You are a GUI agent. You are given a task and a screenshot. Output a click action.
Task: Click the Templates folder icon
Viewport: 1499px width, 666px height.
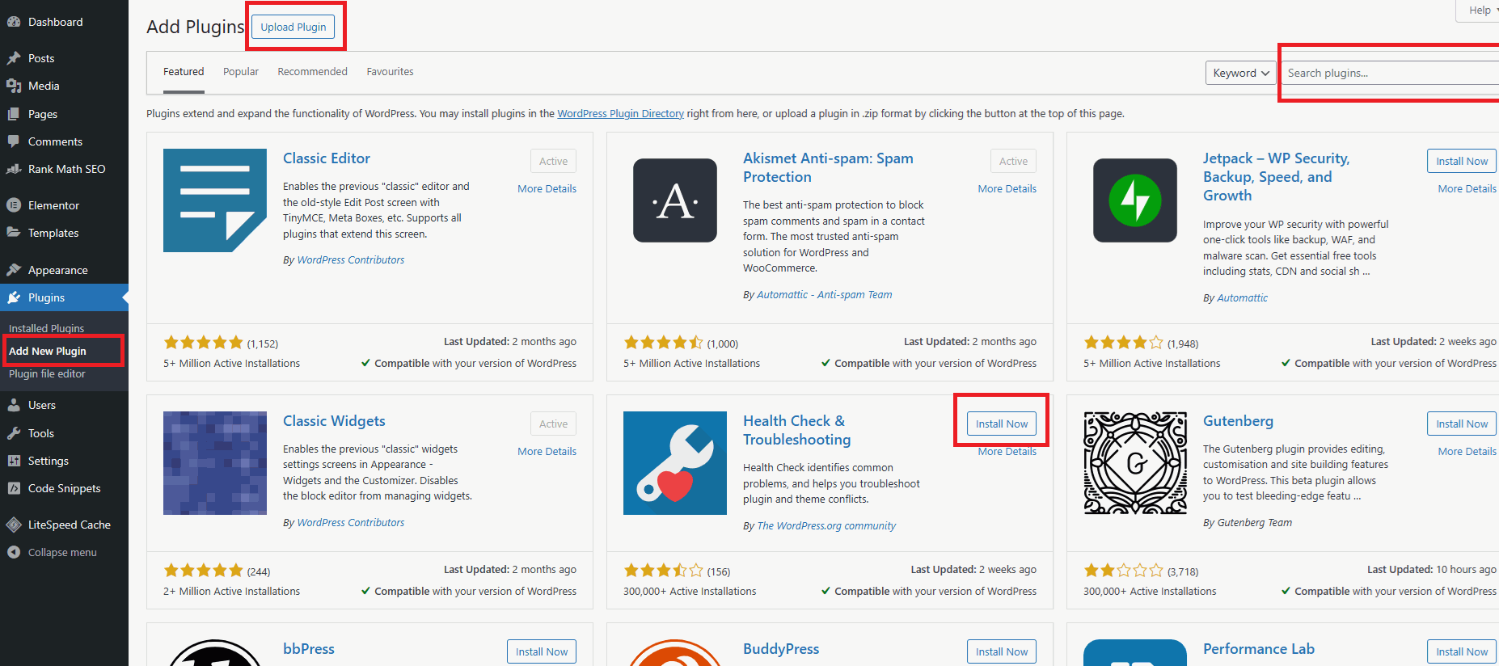14,233
